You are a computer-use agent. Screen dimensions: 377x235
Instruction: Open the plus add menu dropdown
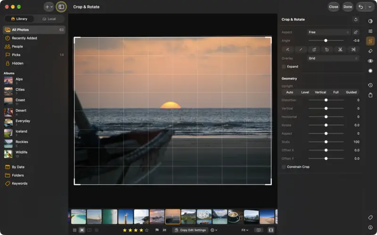click(x=49, y=7)
